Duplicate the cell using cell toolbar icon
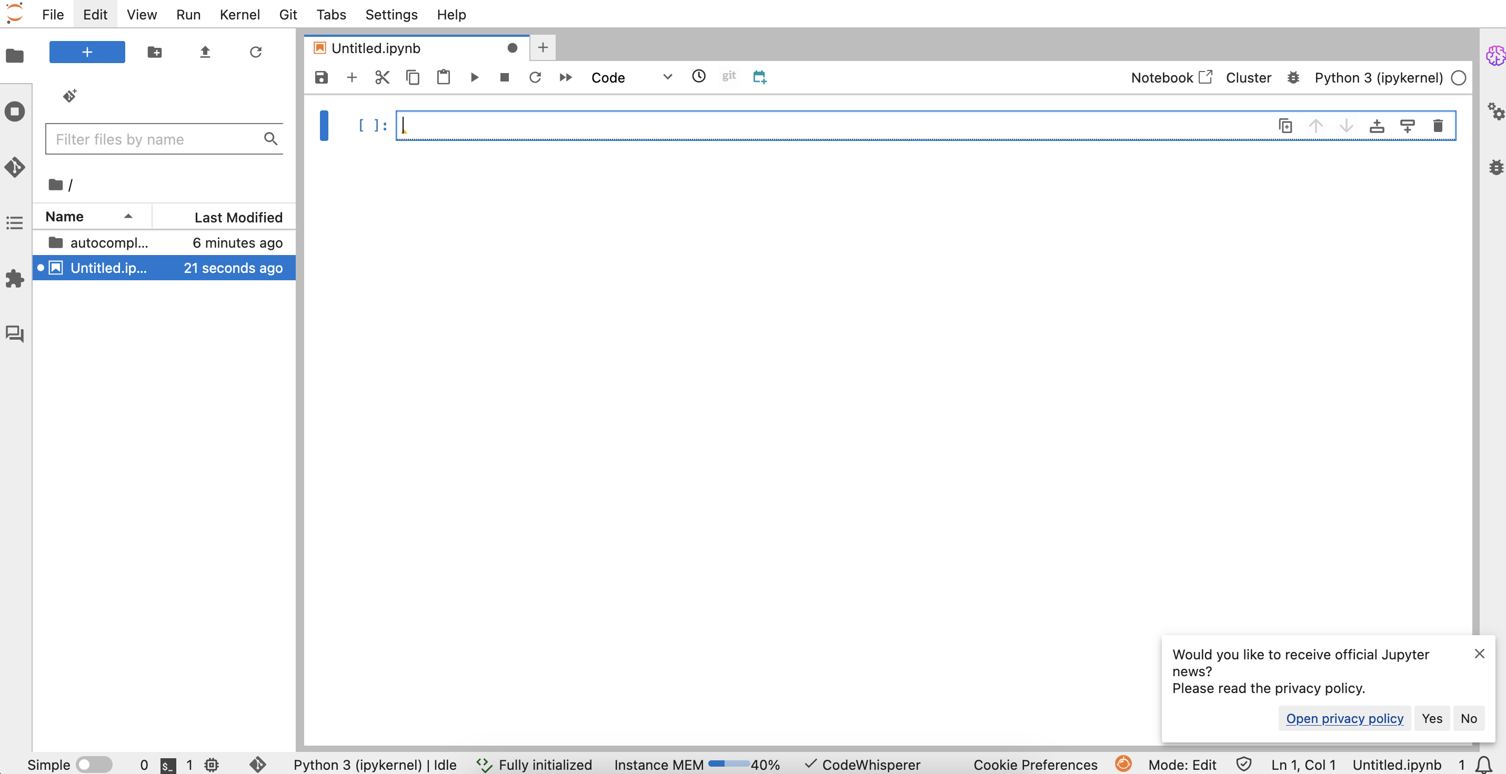 click(x=1285, y=126)
